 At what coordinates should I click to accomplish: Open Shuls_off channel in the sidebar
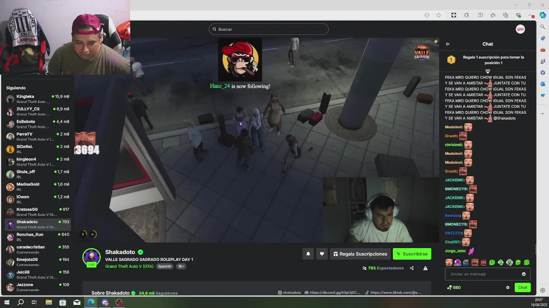[x=38, y=174]
